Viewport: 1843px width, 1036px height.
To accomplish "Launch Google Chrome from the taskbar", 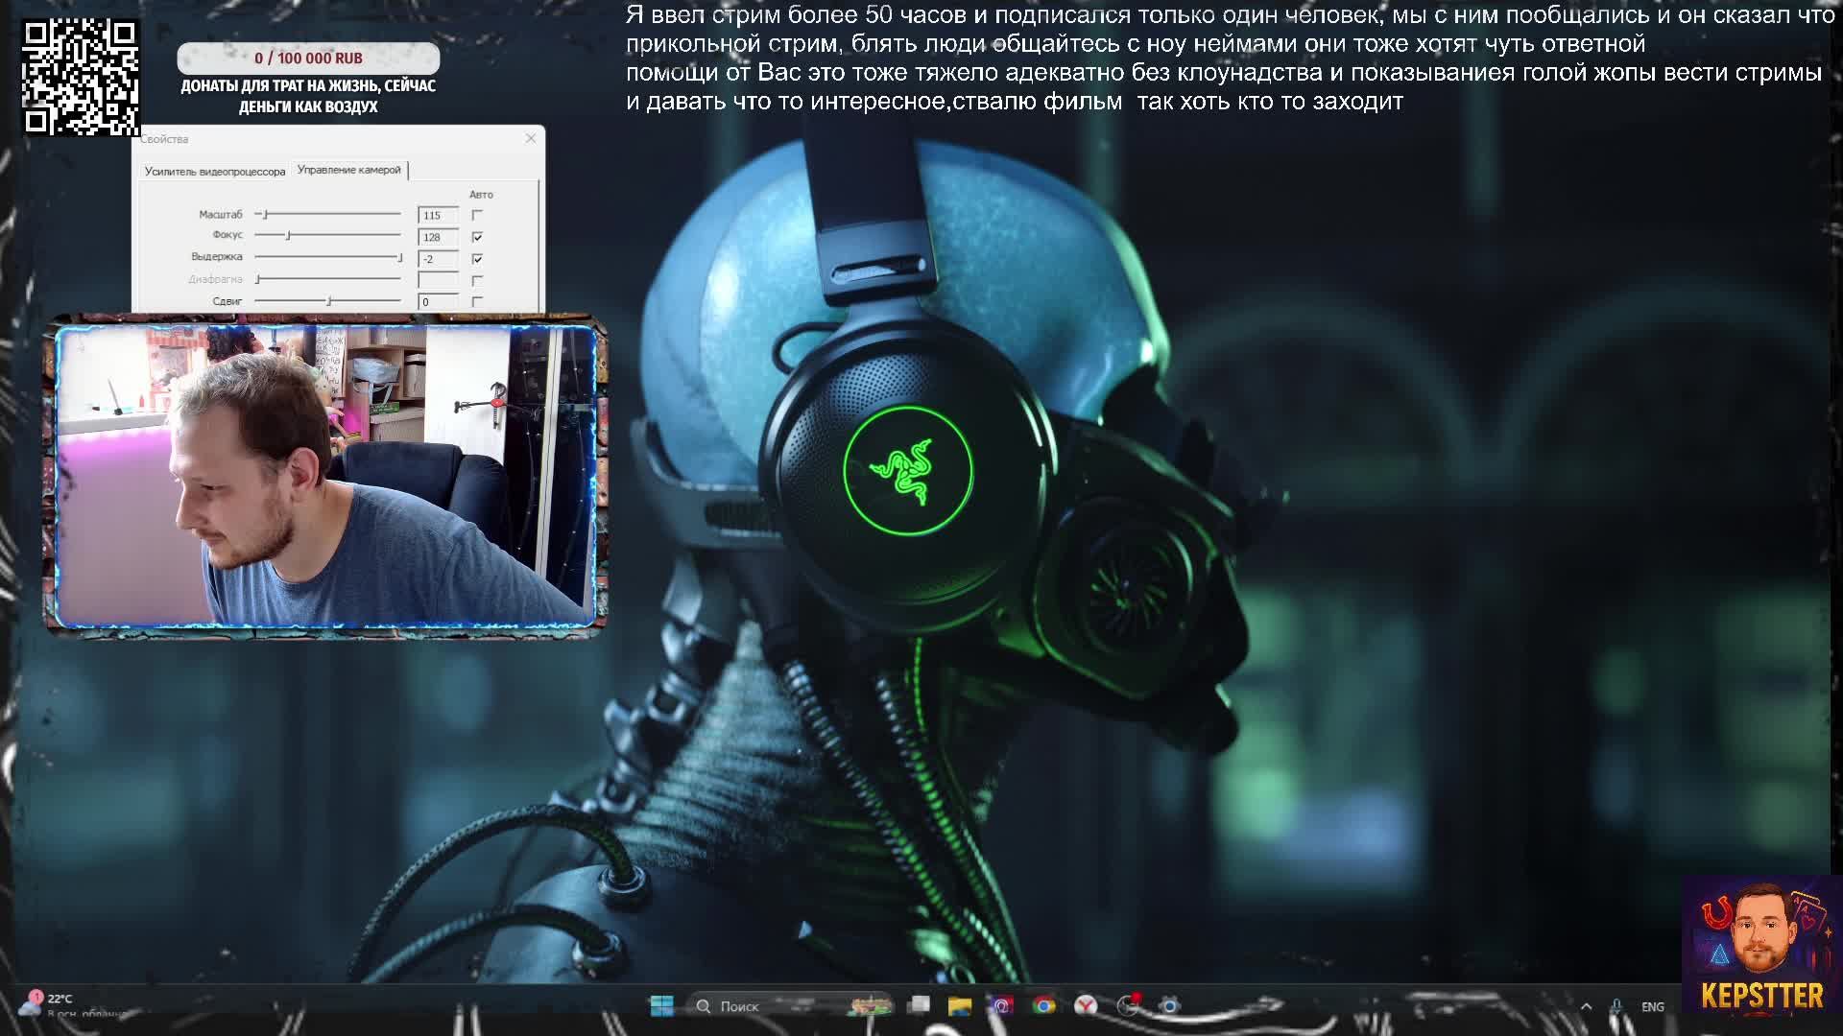I will coord(1044,1005).
